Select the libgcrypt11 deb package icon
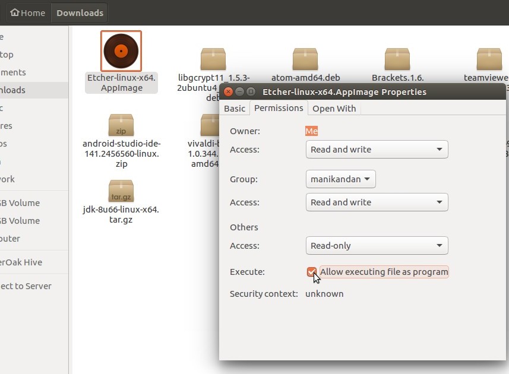This screenshot has height=374, width=509. tap(213, 59)
